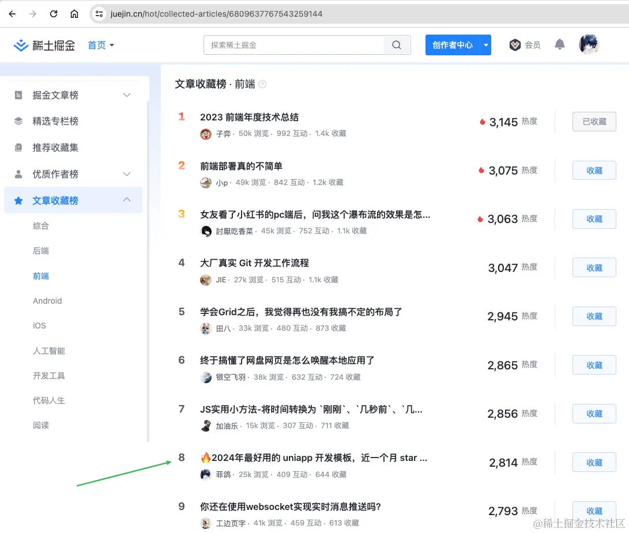
Task: Select the 阅读 category
Action: click(40, 425)
